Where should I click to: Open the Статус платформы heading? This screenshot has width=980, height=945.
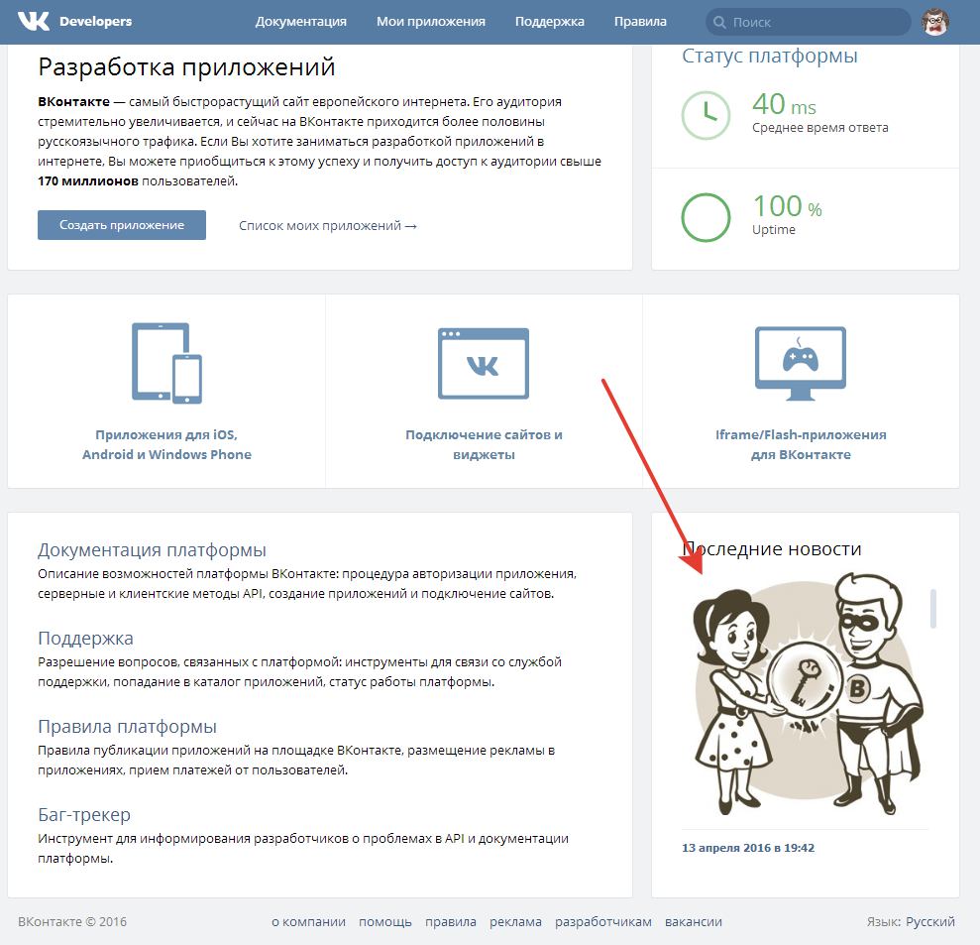(769, 56)
